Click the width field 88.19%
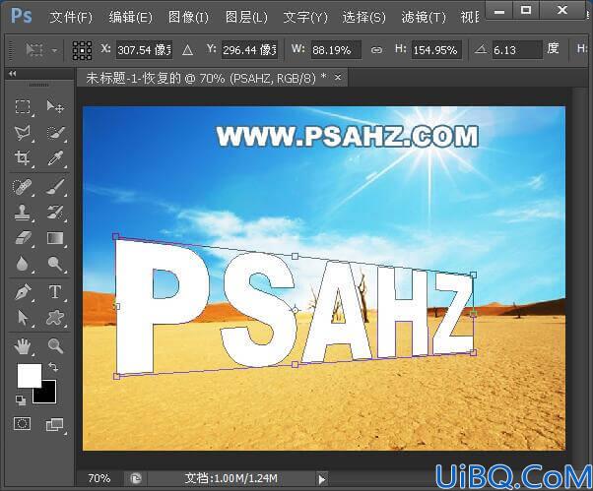 [336, 50]
